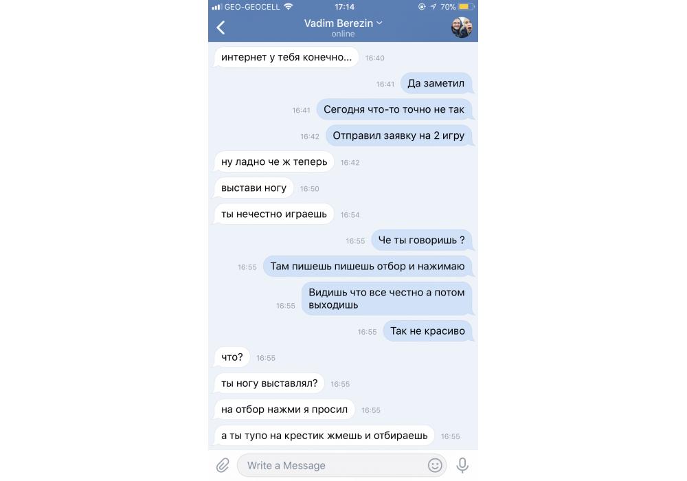
Task: Select the message 'Так не красиво'
Action: coord(427,331)
